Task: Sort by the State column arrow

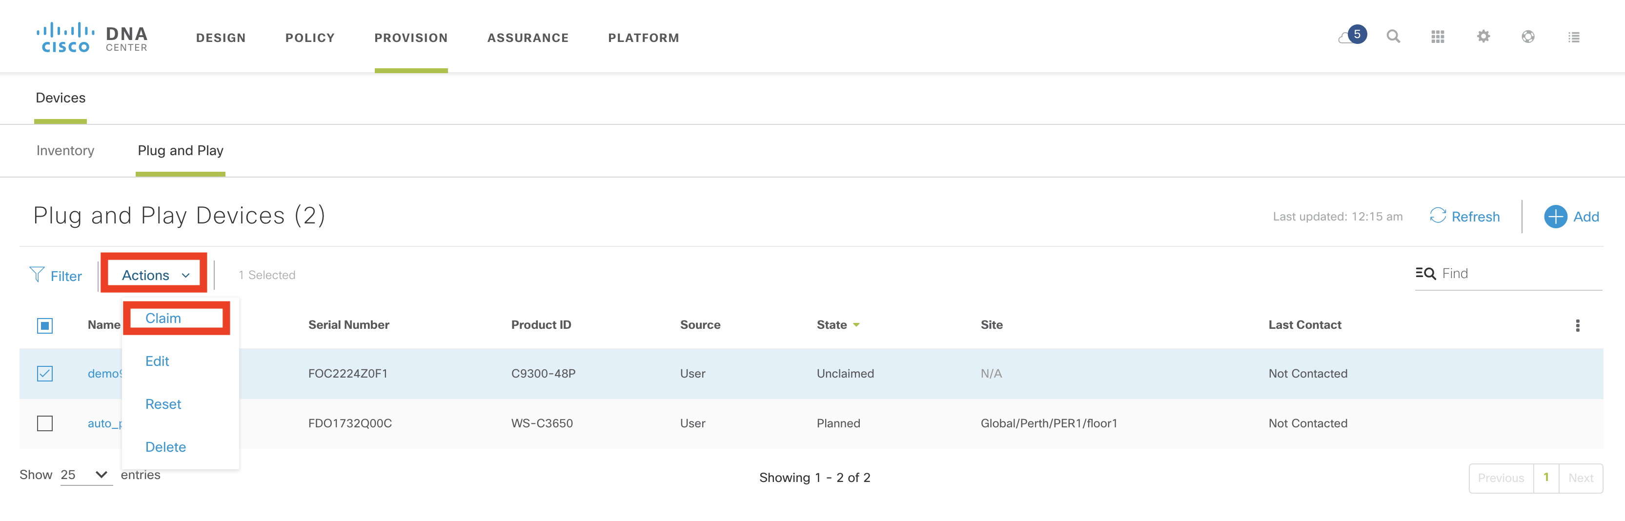Action: [x=856, y=325]
